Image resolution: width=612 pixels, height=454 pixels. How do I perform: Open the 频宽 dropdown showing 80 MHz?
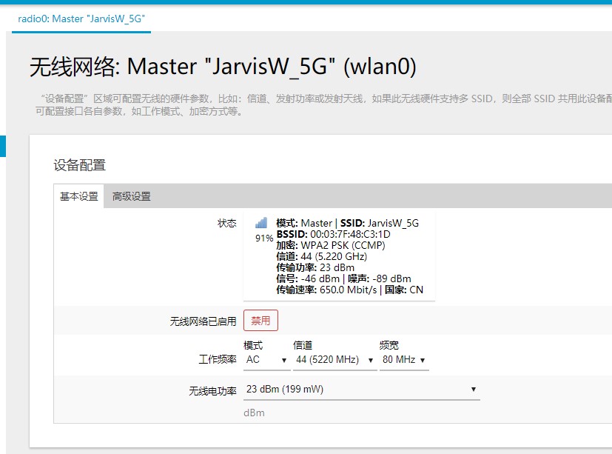click(x=404, y=360)
